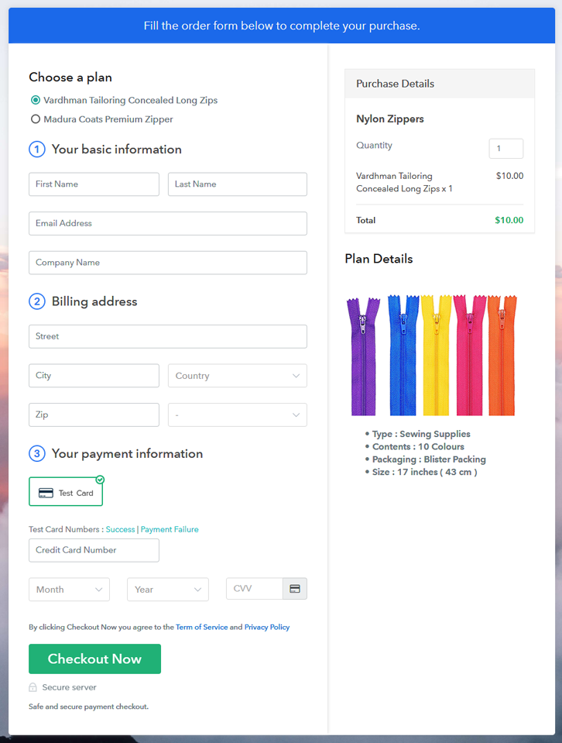Open the Year expiry dropdown
This screenshot has width=562, height=743.
[168, 590]
